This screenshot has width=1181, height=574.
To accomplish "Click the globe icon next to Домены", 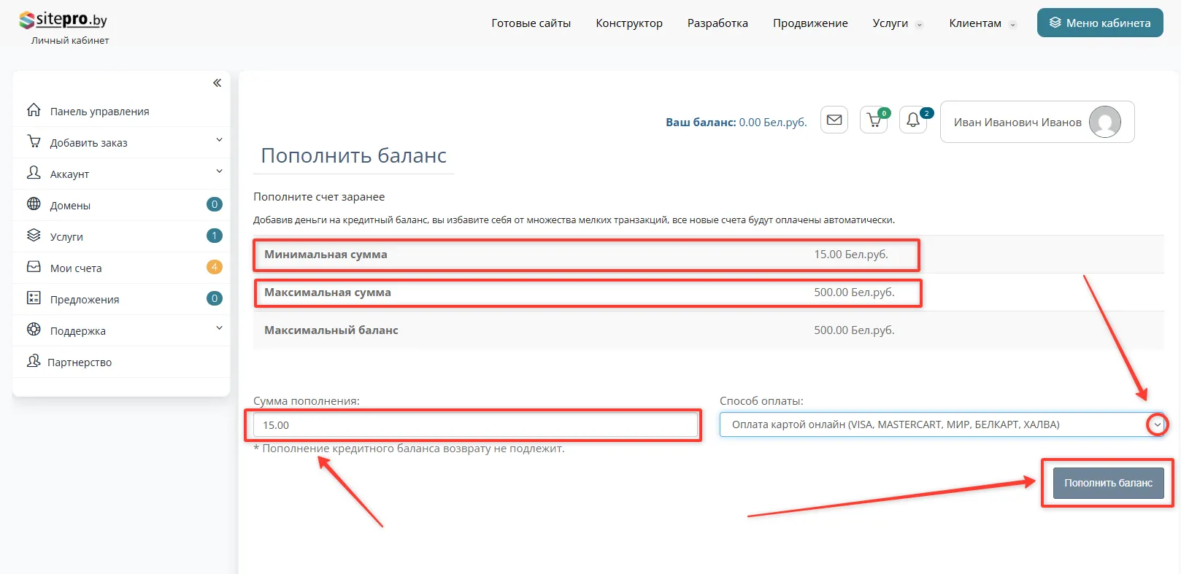I will click(x=34, y=204).
